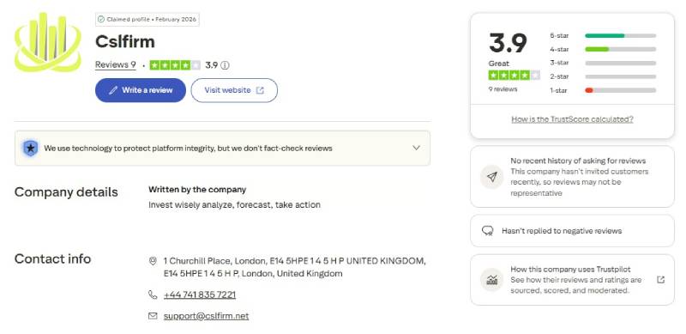The width and height of the screenshot is (686, 334).
Task: Click the support@cslfirm.net email link
Action: click(206, 316)
